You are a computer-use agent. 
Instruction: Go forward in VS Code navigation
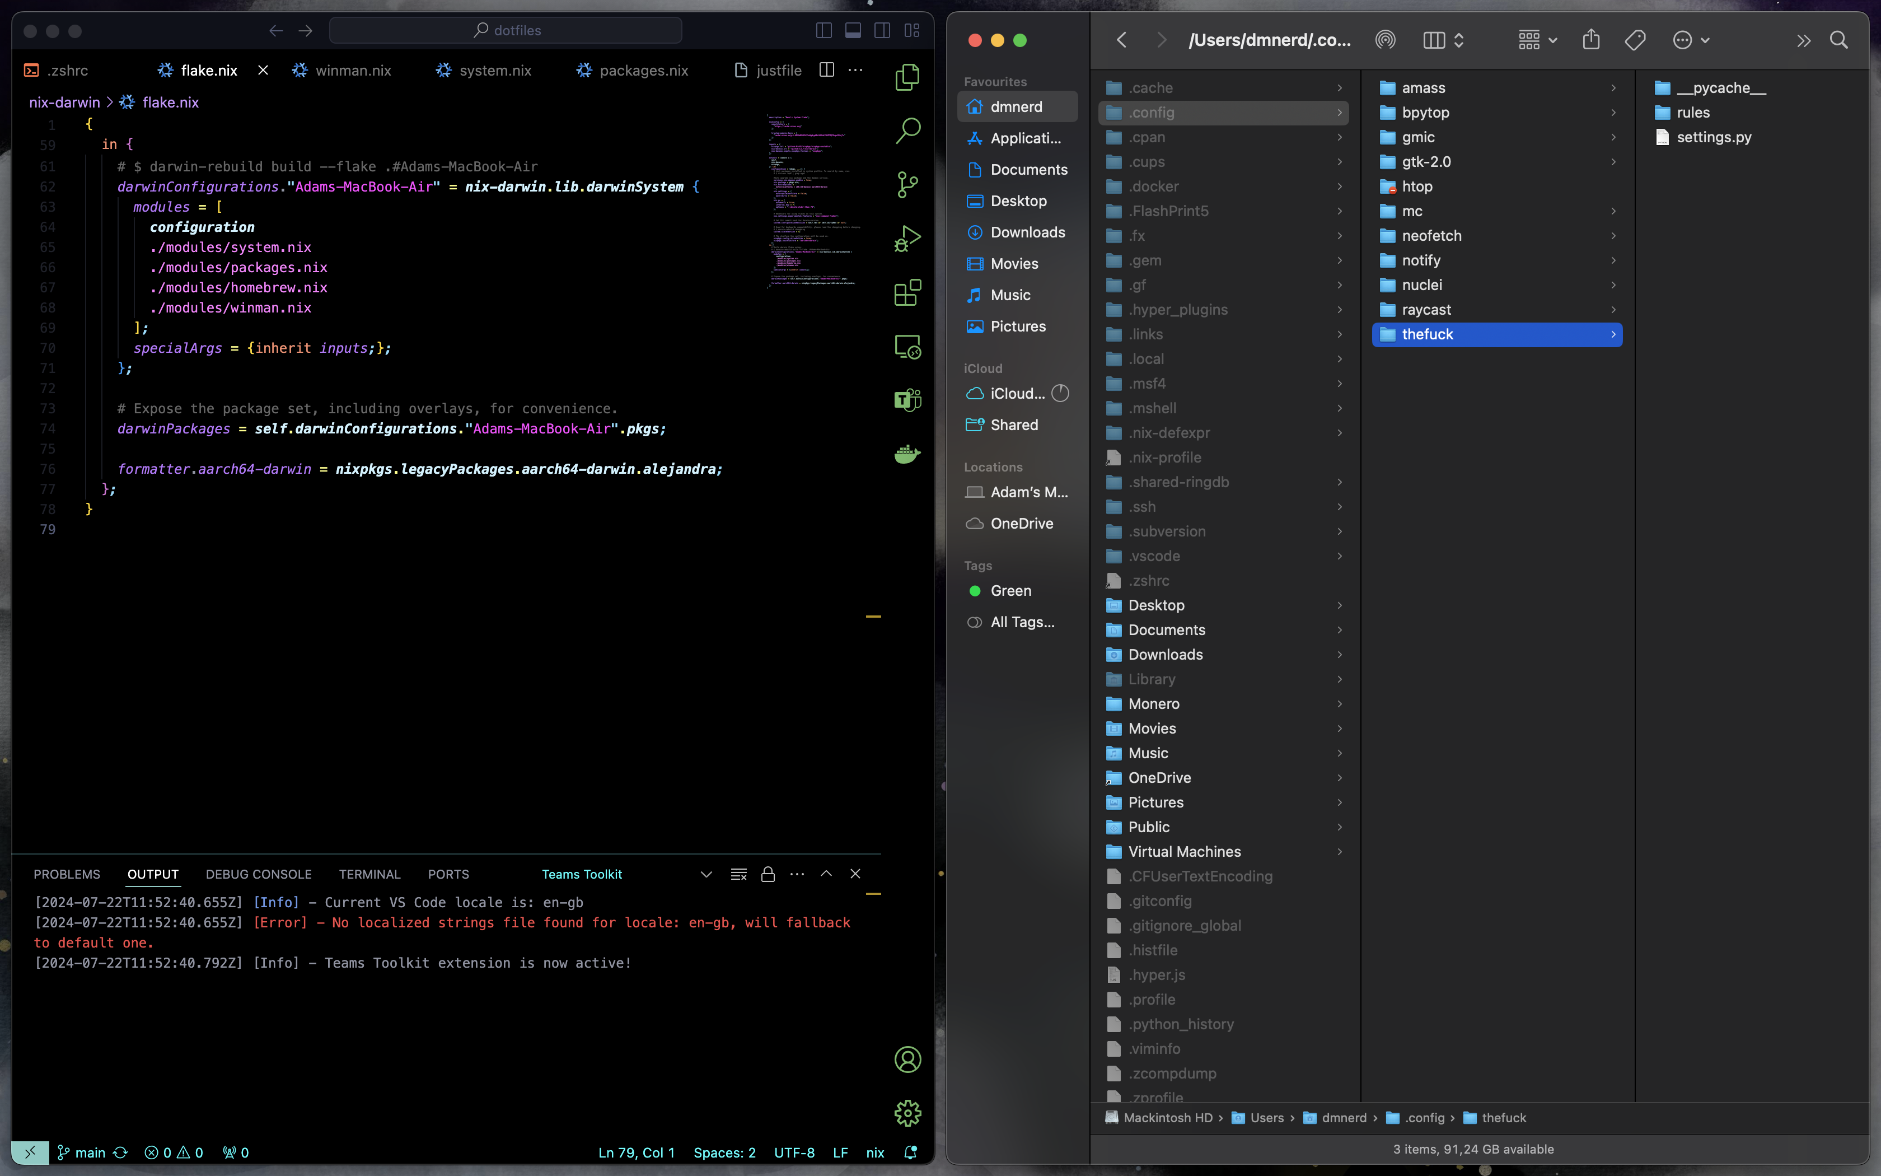coord(306,30)
